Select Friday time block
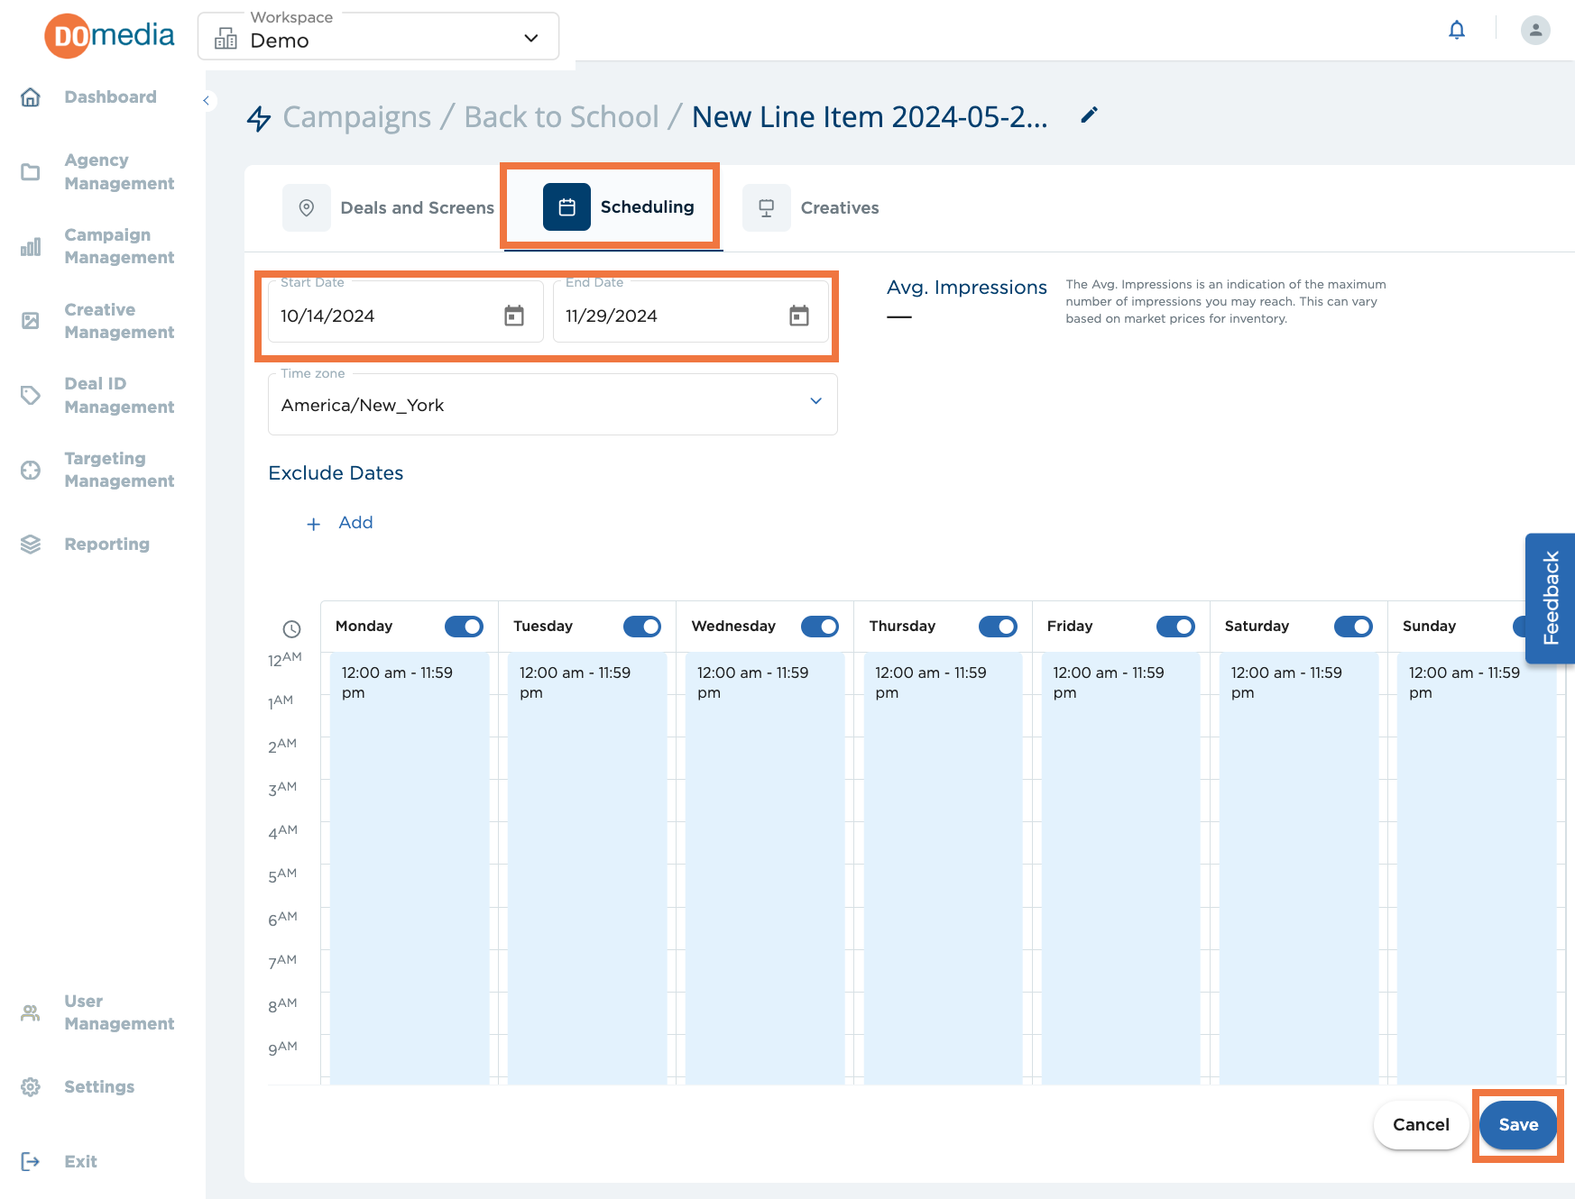Image resolution: width=1575 pixels, height=1199 pixels. click(x=1120, y=869)
